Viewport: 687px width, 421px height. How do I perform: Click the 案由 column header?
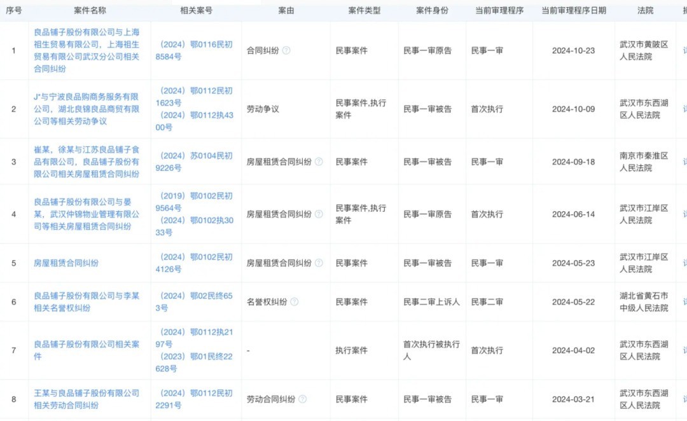pos(286,11)
